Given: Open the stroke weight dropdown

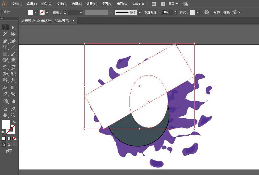Looking at the screenshot, I should click(81, 12).
